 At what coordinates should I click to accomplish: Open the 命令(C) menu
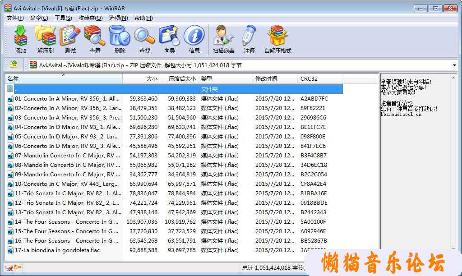click(x=39, y=18)
